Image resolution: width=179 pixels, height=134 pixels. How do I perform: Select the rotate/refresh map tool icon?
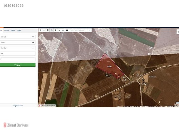pos(48,30)
